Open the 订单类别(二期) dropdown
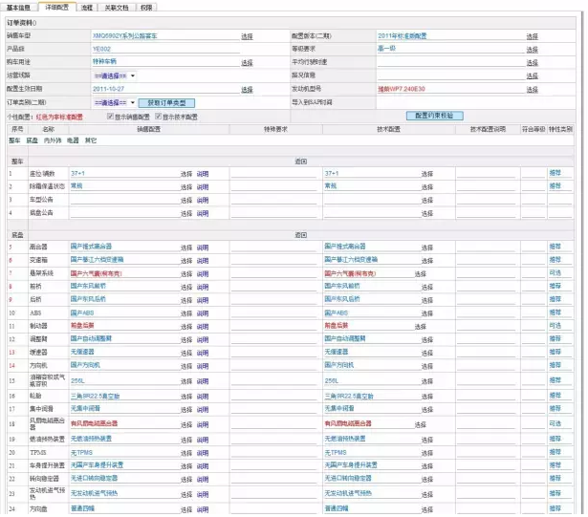 coord(115,102)
